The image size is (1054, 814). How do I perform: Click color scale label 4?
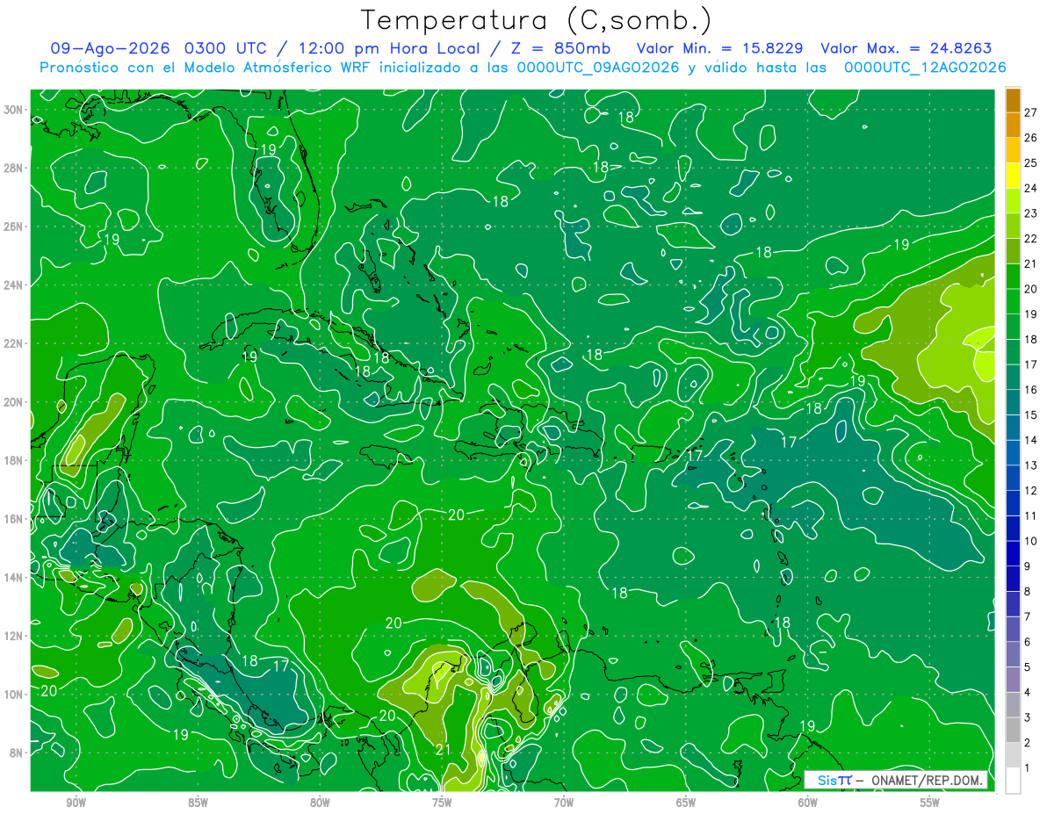point(1027,692)
